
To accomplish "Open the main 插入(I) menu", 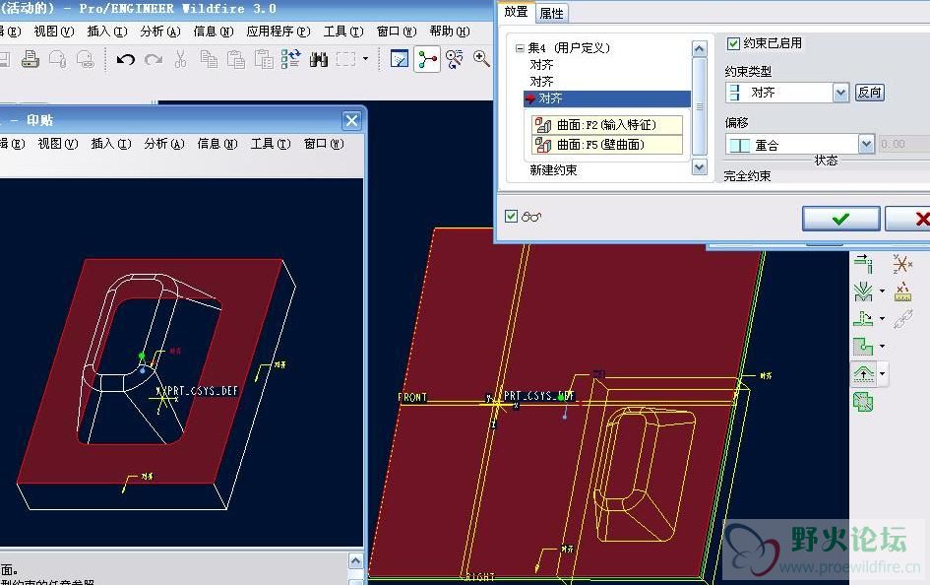I will tap(106, 31).
